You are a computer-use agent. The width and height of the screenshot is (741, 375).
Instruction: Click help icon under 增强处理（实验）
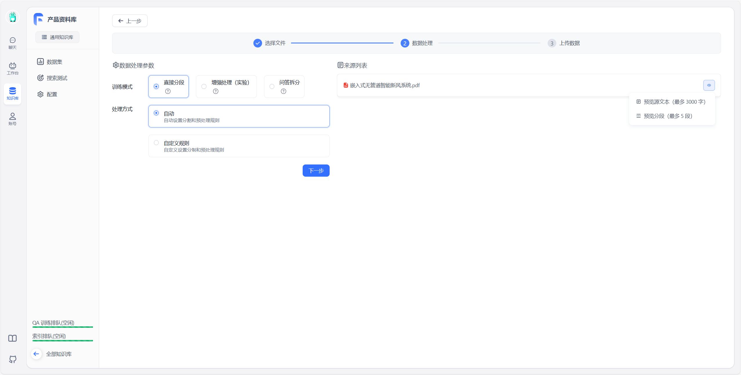[215, 91]
